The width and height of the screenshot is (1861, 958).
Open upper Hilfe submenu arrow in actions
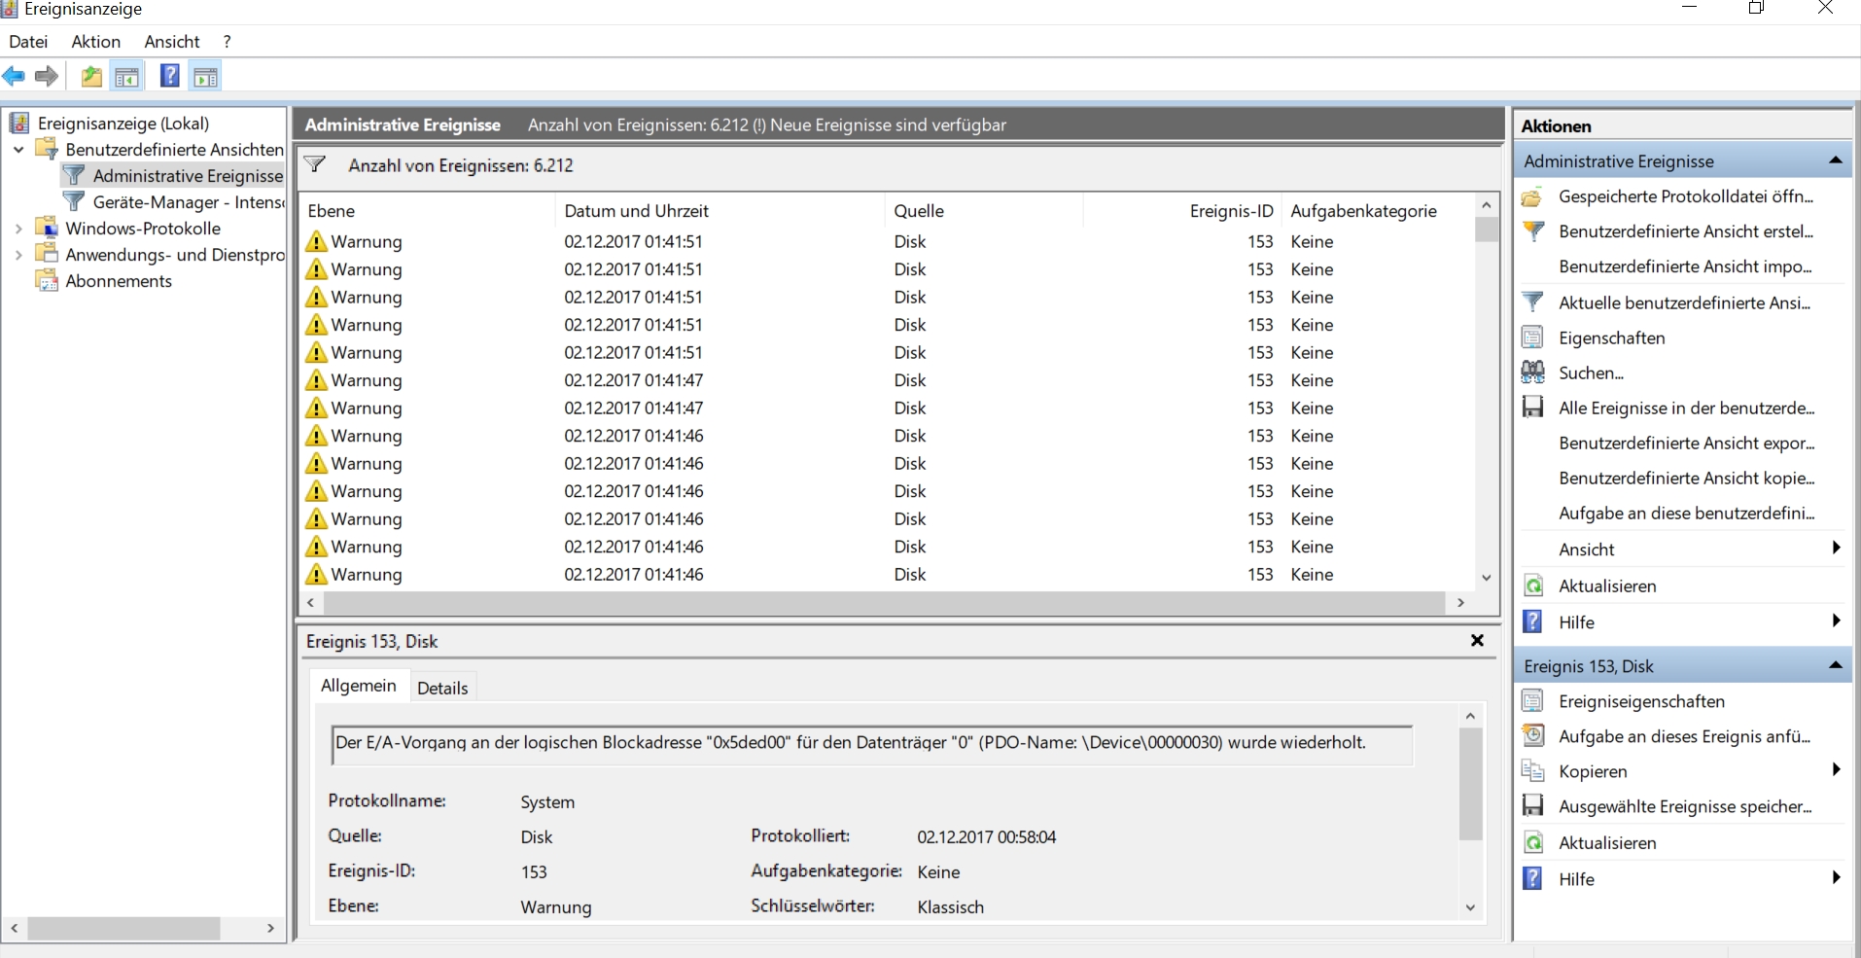point(1836,621)
